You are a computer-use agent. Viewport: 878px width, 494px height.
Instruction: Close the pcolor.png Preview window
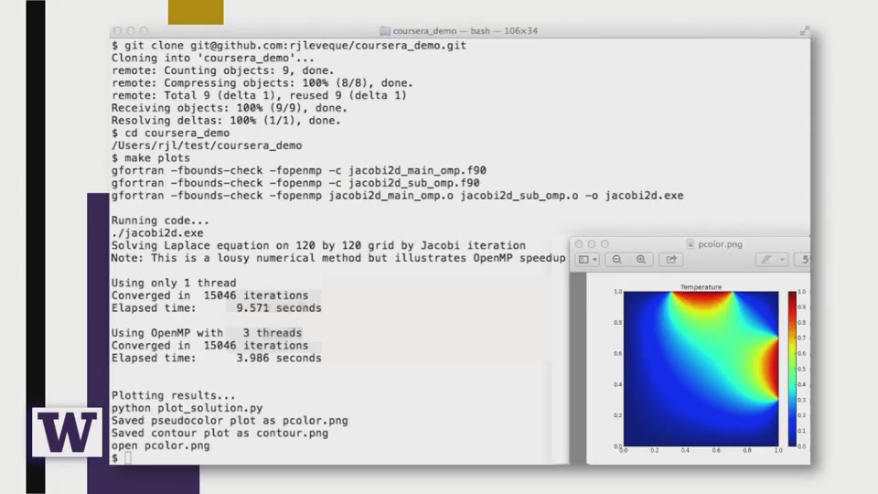[579, 244]
